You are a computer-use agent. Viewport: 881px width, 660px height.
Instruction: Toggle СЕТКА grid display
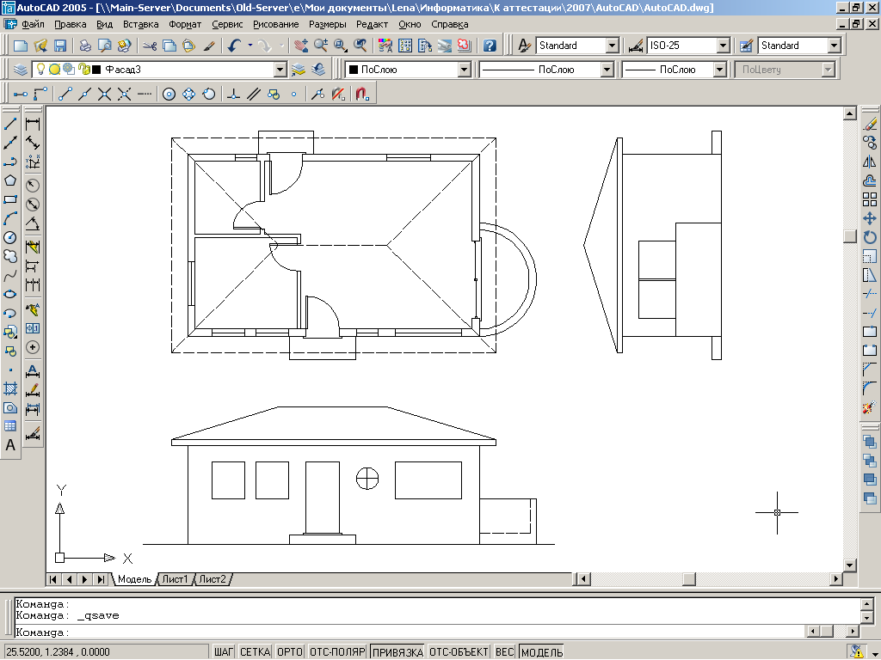[255, 651]
